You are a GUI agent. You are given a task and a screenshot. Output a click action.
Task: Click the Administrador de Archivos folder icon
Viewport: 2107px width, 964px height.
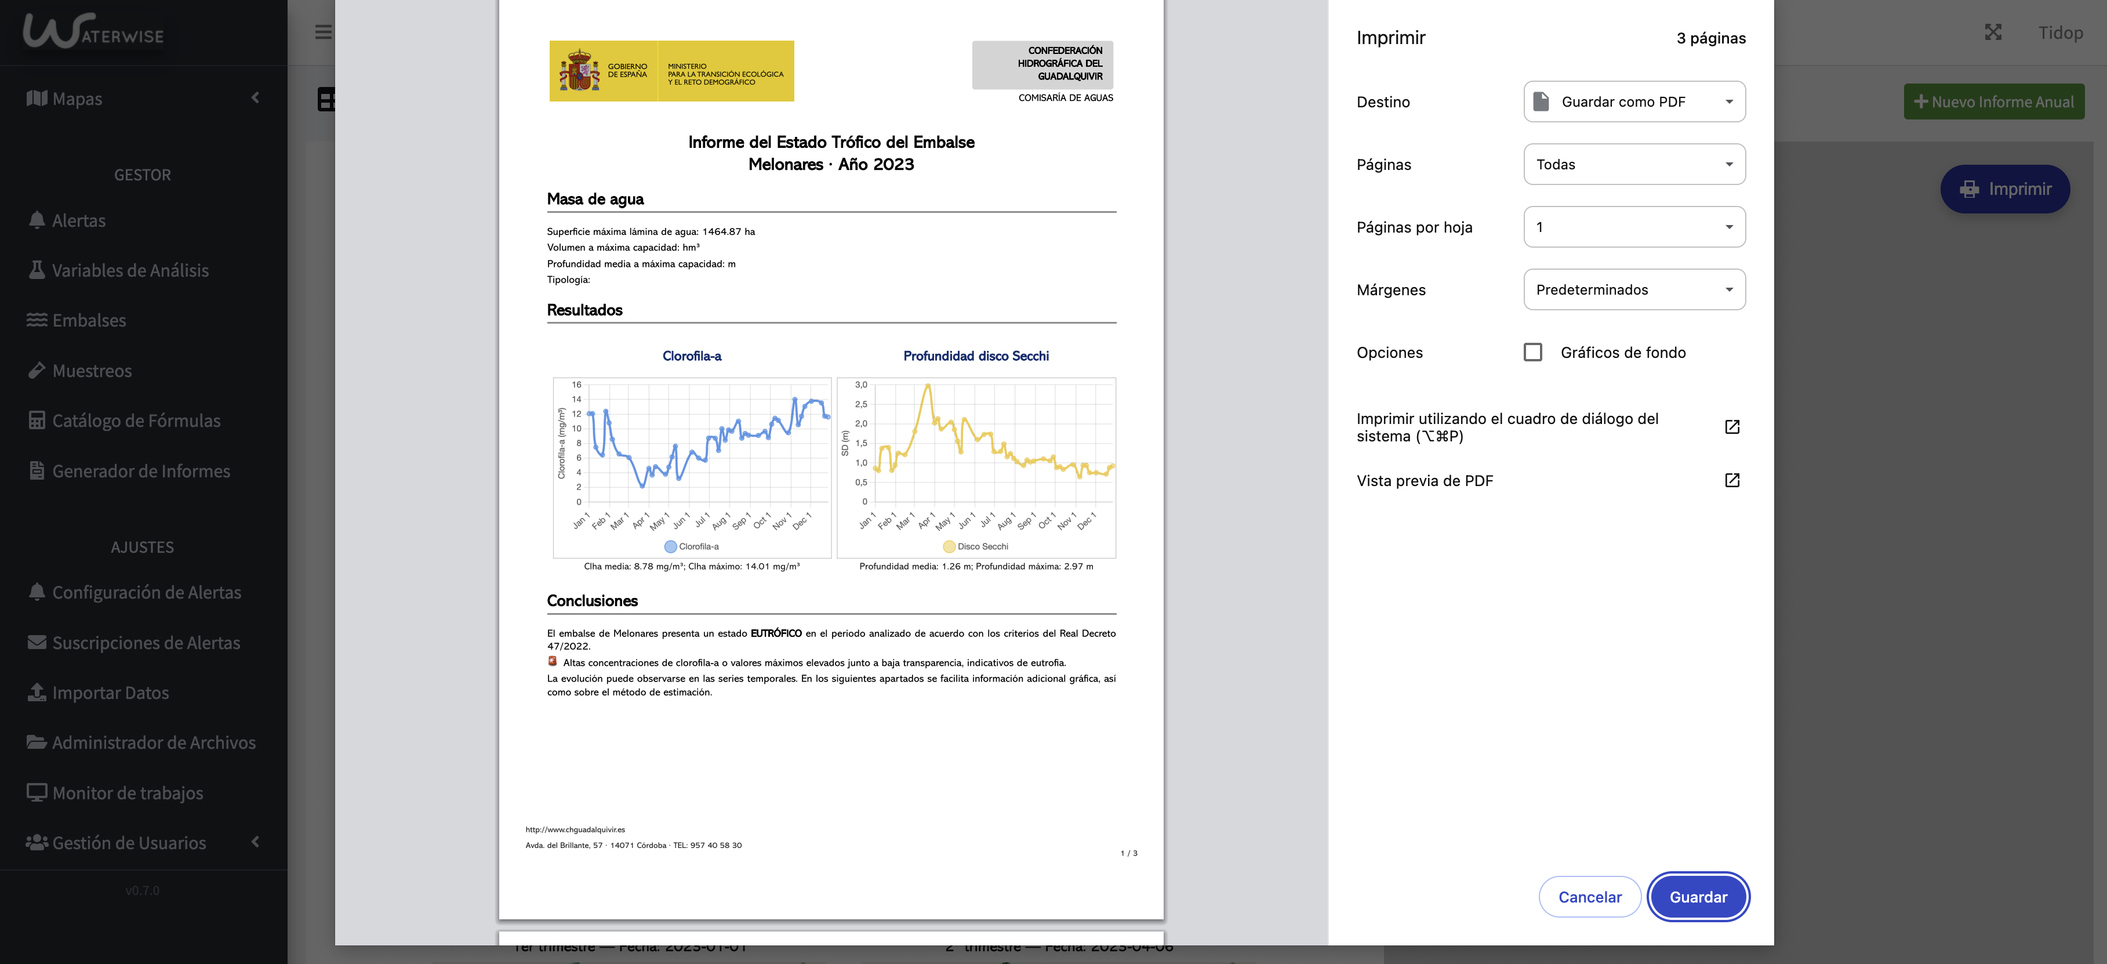[x=37, y=742]
